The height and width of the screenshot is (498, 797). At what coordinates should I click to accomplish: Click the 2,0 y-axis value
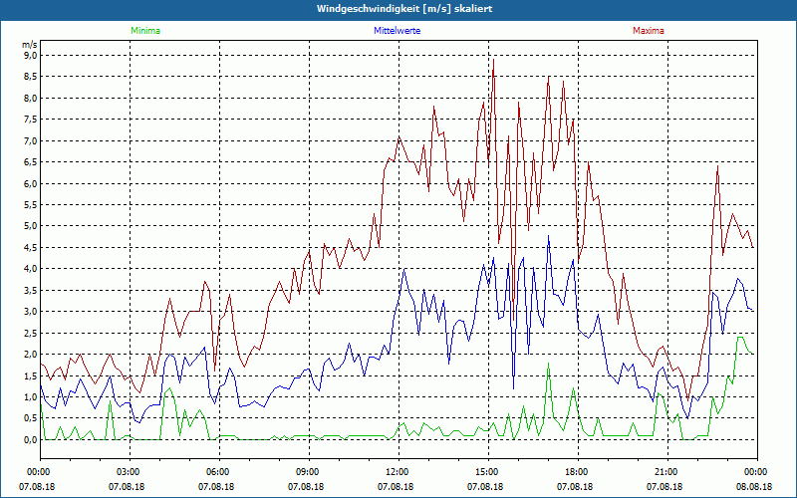tap(30, 355)
